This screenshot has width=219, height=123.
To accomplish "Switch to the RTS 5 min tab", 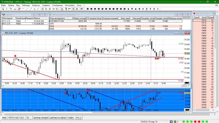I will tap(14, 118).
